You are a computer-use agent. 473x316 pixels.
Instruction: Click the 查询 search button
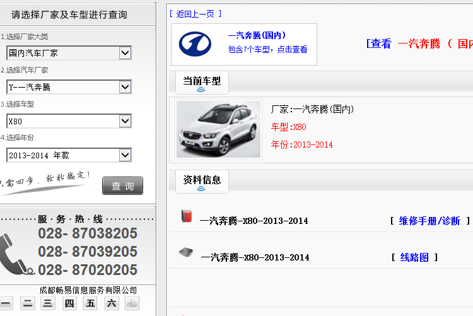pos(122,185)
